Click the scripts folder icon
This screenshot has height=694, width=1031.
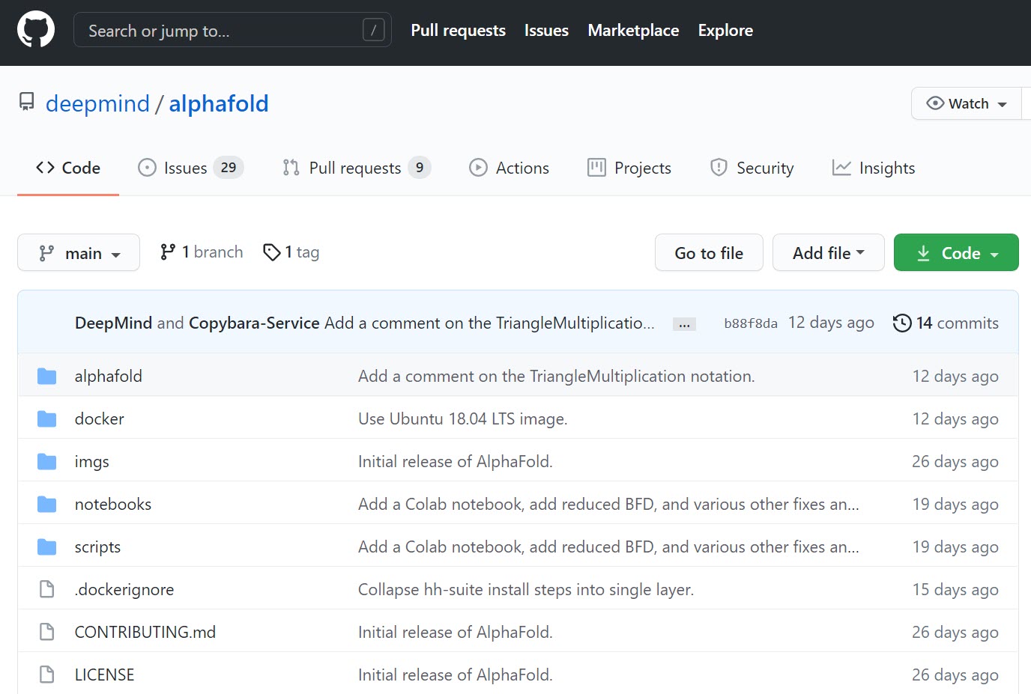tap(47, 547)
